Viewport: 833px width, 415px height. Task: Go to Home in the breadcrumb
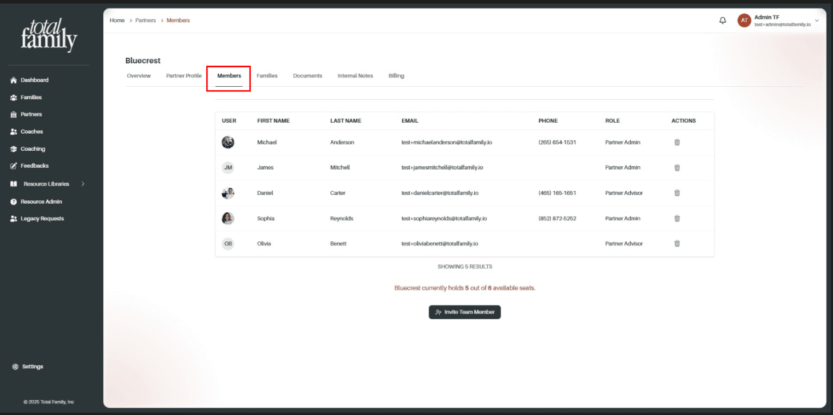tap(117, 21)
